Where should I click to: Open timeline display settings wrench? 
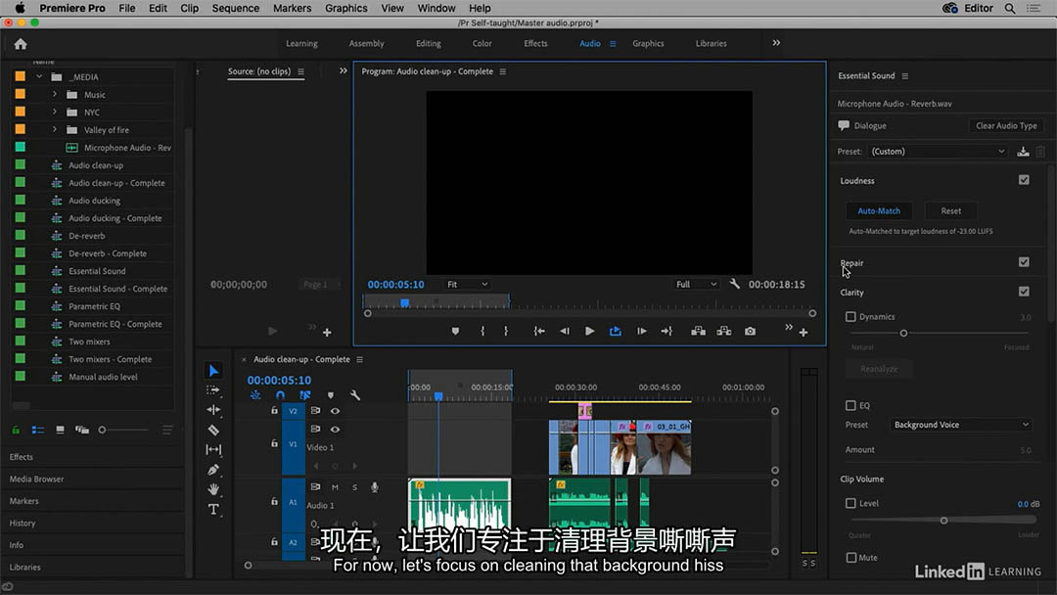355,395
